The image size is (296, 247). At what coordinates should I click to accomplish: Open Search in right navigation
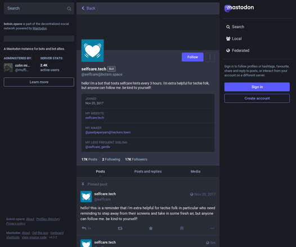tap(235, 27)
